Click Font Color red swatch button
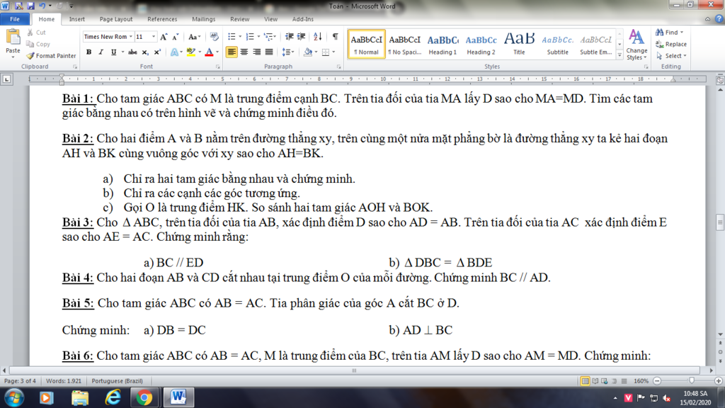The width and height of the screenshot is (725, 408). coord(209,52)
